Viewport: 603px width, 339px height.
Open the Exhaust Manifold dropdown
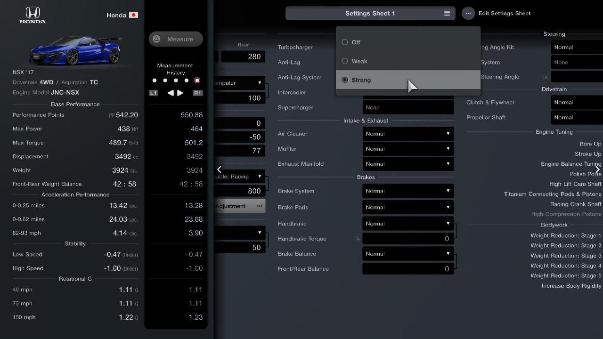408,164
